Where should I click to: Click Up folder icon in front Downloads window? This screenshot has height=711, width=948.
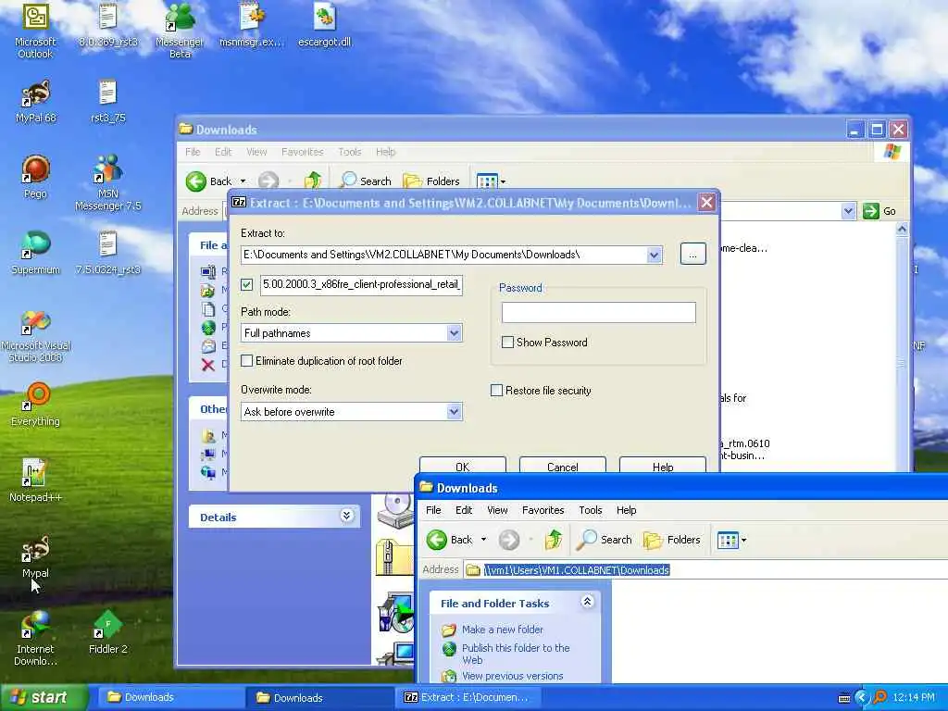[554, 540]
